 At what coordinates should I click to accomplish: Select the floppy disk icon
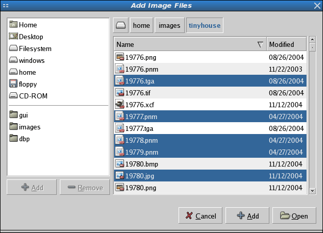point(13,84)
